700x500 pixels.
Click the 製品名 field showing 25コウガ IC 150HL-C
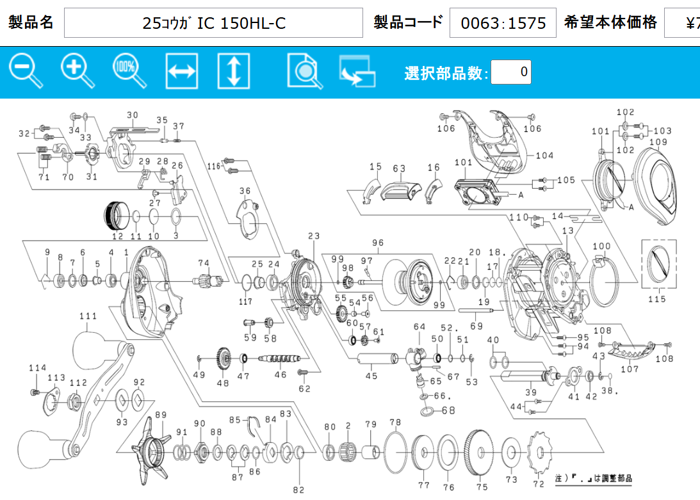pos(213,23)
